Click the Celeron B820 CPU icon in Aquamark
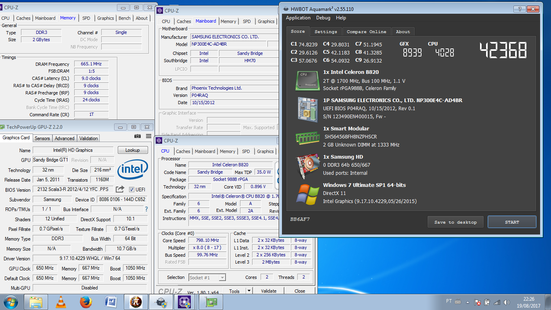Image resolution: width=551 pixels, height=310 pixels. [x=308, y=80]
